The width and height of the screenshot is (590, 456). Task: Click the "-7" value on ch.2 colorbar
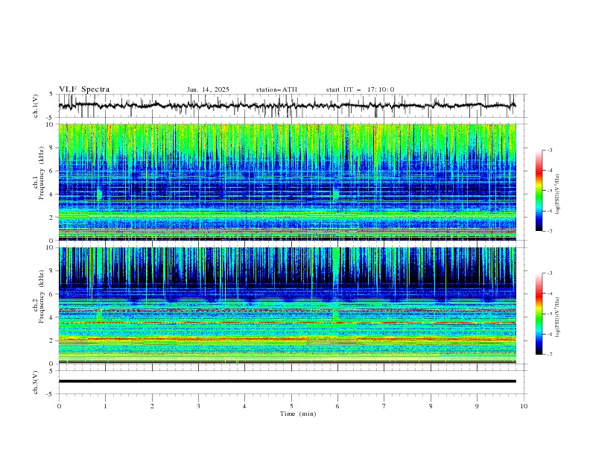[549, 355]
